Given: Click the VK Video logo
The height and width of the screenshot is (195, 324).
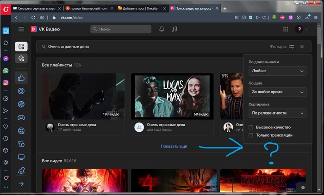Looking at the screenshot, I should pos(45,29).
